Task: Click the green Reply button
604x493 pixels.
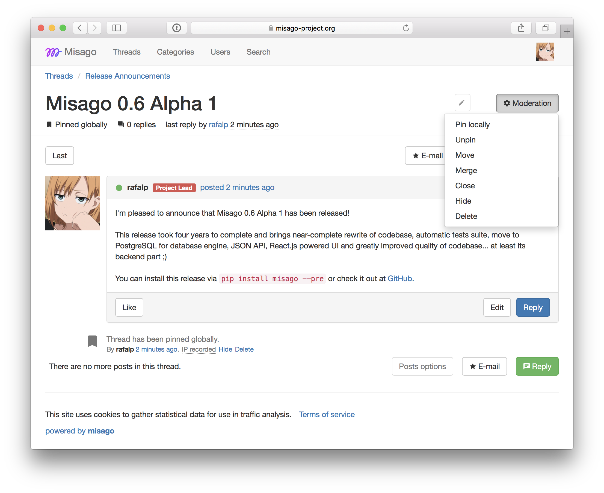Action: 537,366
